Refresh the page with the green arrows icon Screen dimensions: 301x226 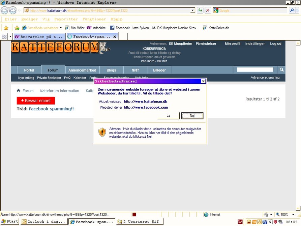click(x=200, y=10)
